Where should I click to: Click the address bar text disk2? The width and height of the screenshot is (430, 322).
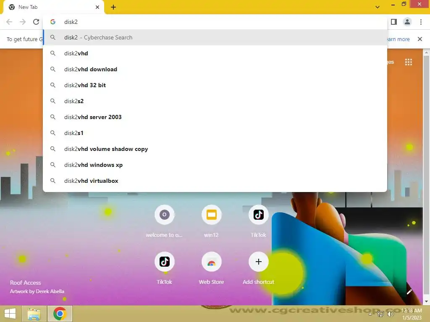click(x=71, y=22)
